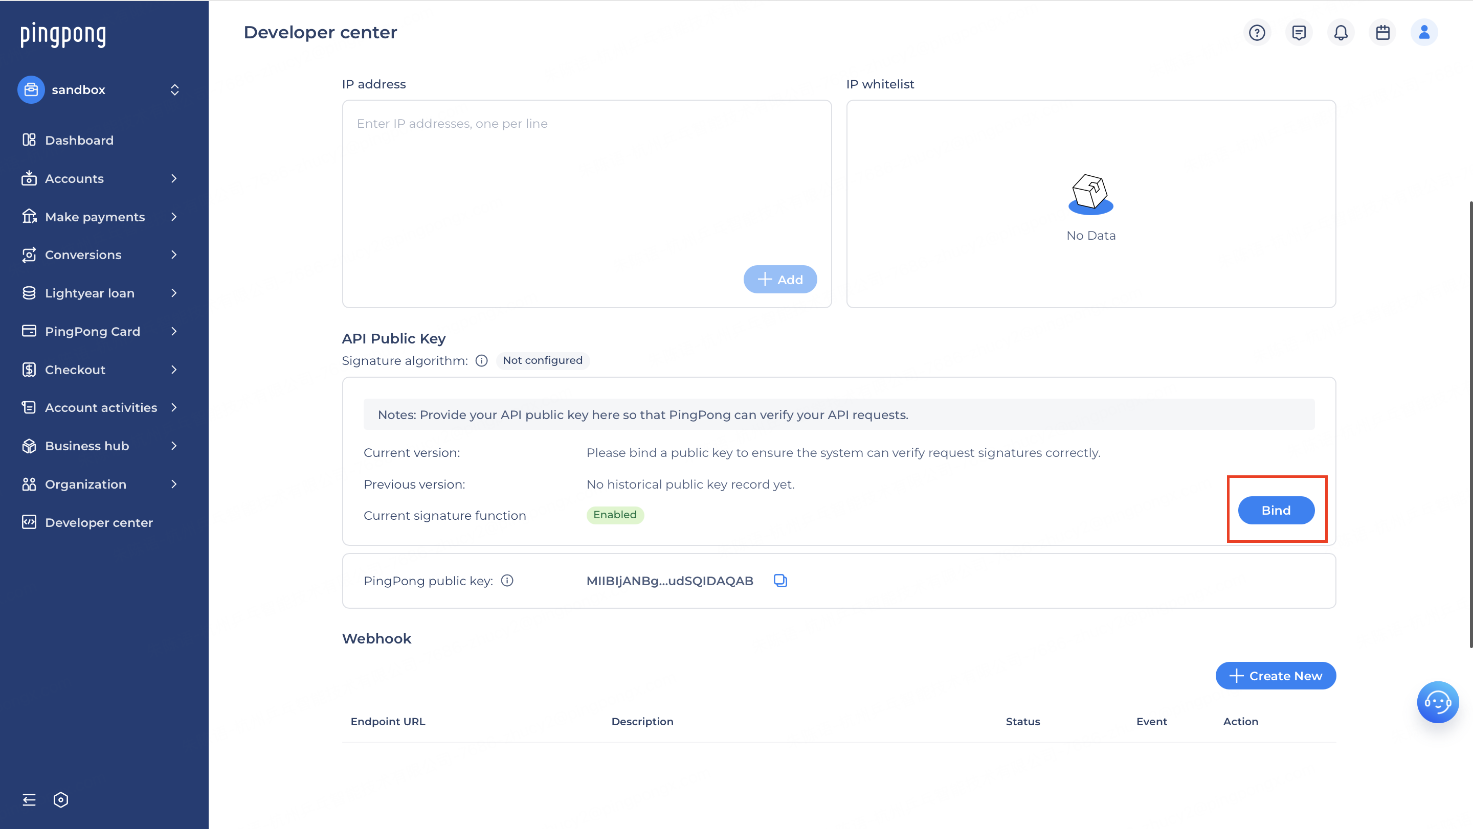The image size is (1473, 829).
Task: Click the Developer center page title
Action: [320, 33]
